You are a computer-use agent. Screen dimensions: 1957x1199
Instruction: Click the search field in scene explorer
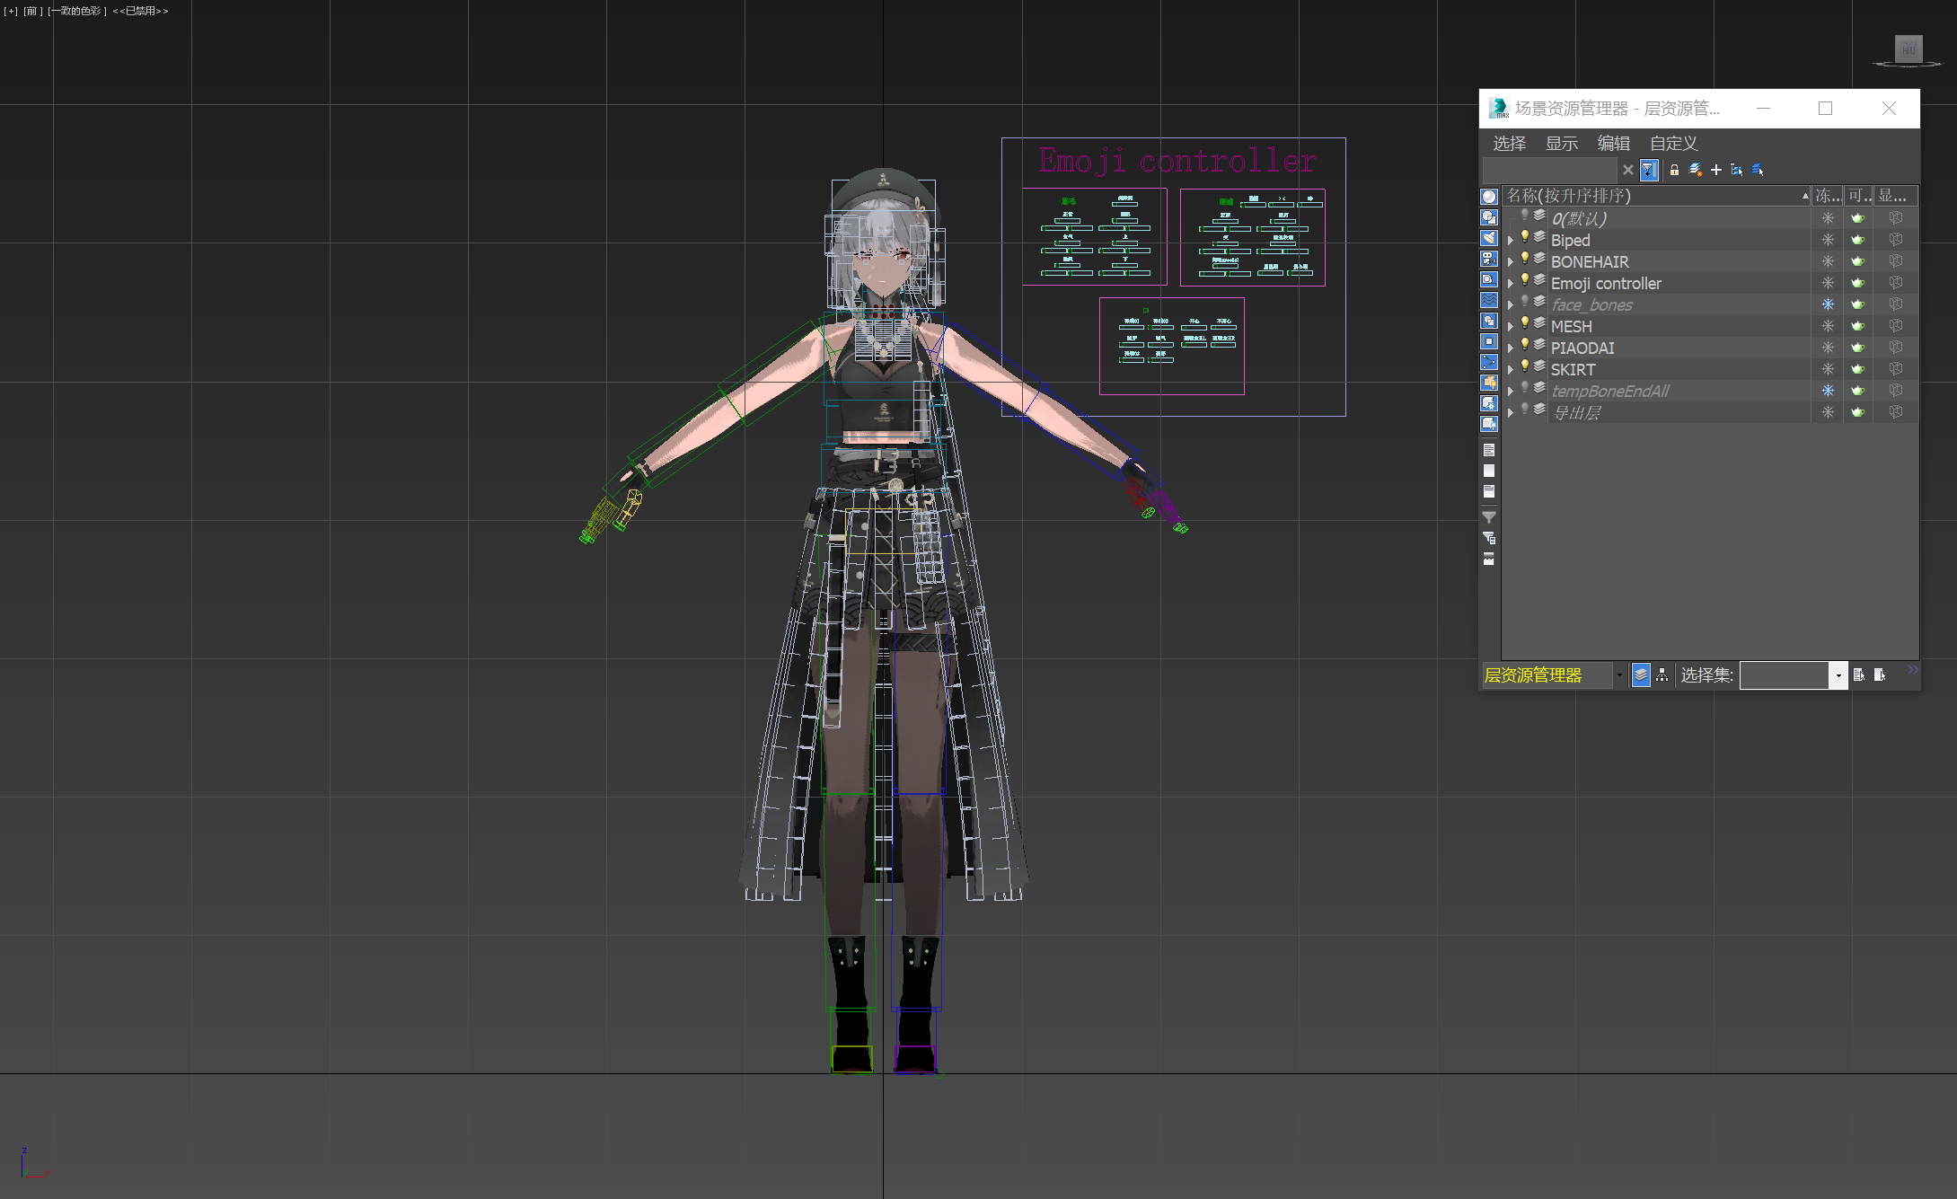pos(1549,170)
